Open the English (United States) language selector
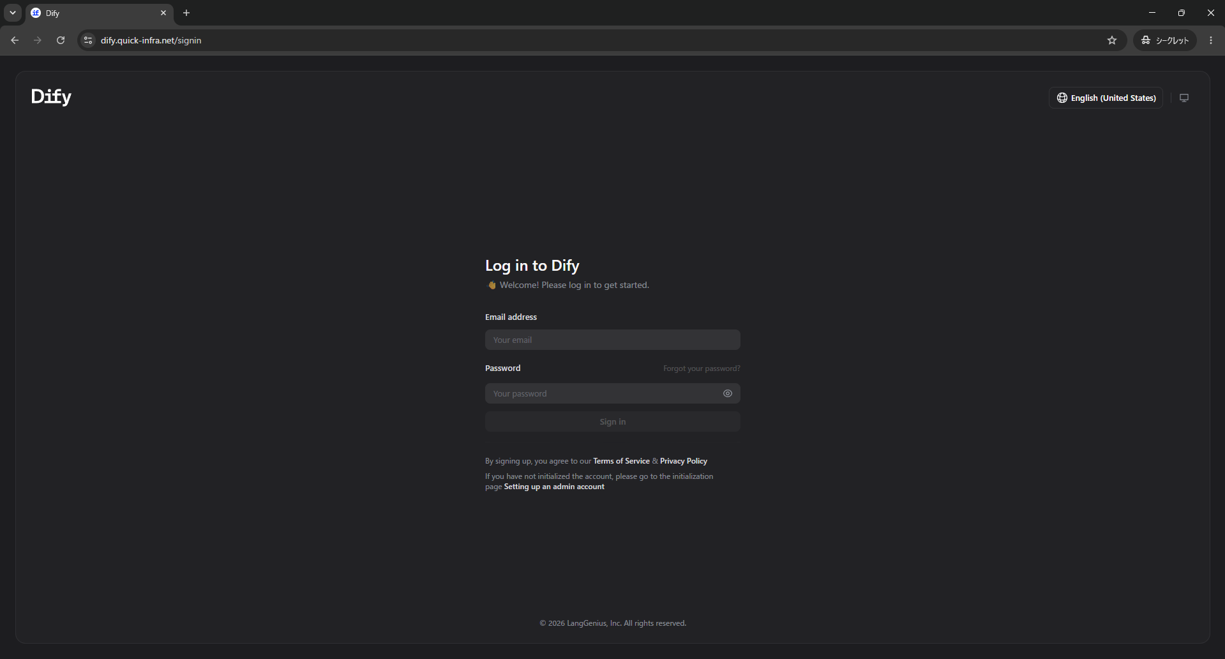The image size is (1225, 659). tap(1106, 98)
